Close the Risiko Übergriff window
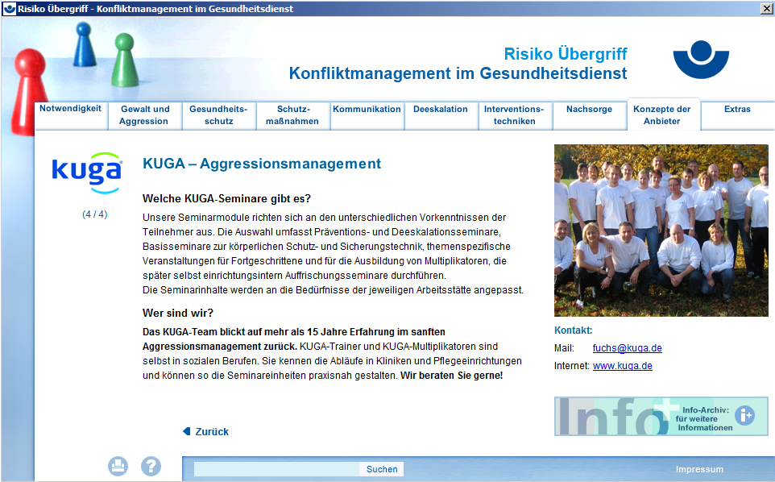The image size is (775, 482). [766, 9]
